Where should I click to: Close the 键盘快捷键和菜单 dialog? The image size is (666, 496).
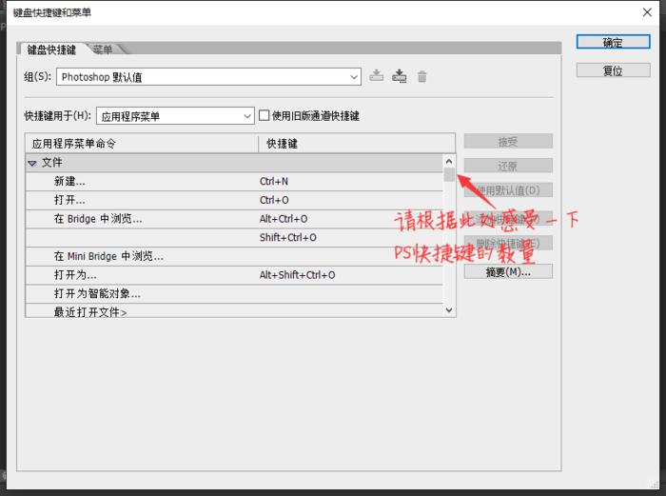647,12
